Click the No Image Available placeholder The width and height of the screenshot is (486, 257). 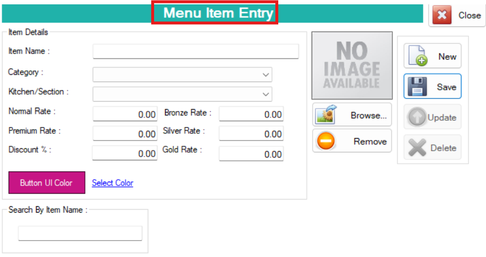(352, 65)
